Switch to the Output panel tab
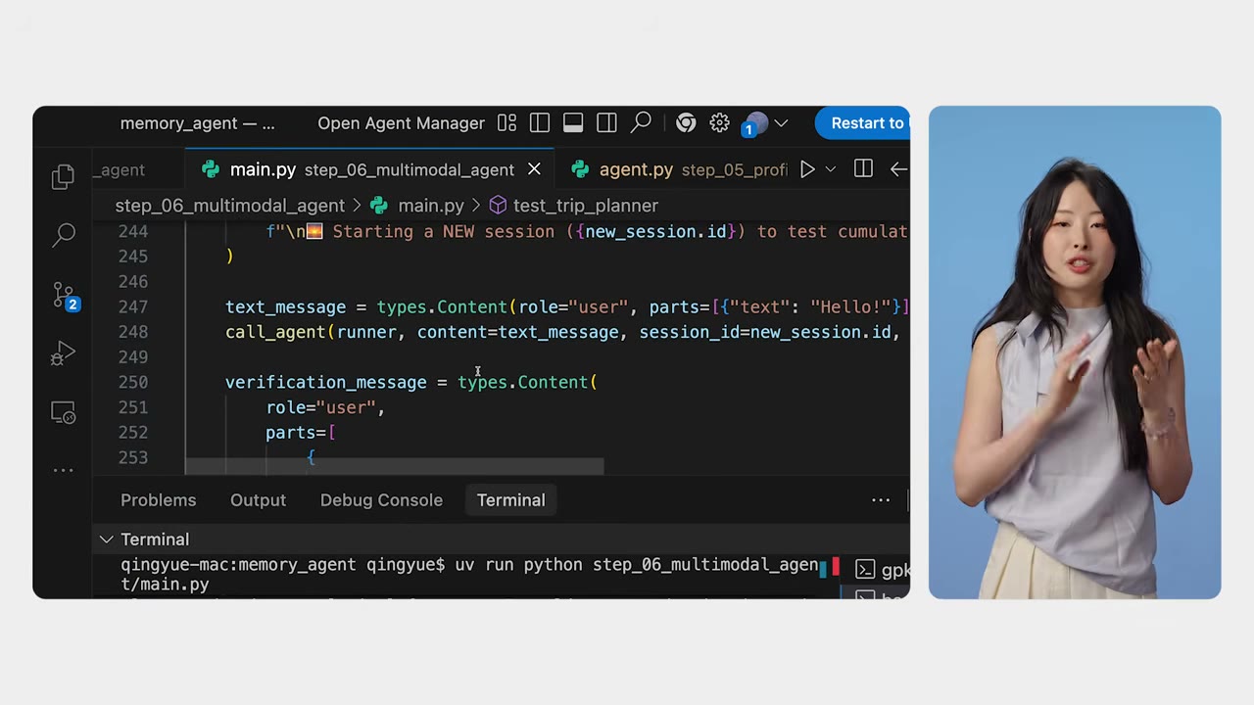Image resolution: width=1254 pixels, height=705 pixels. pos(259,500)
